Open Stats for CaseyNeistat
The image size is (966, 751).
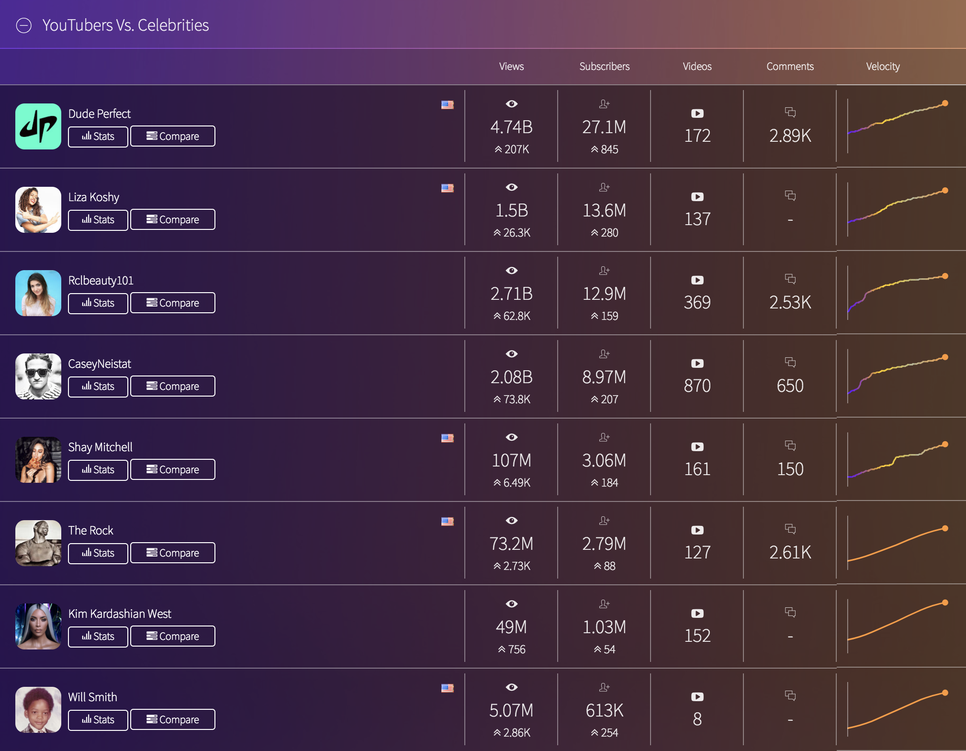pos(98,387)
